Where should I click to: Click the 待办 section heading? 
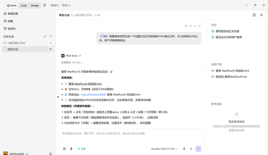(214, 25)
